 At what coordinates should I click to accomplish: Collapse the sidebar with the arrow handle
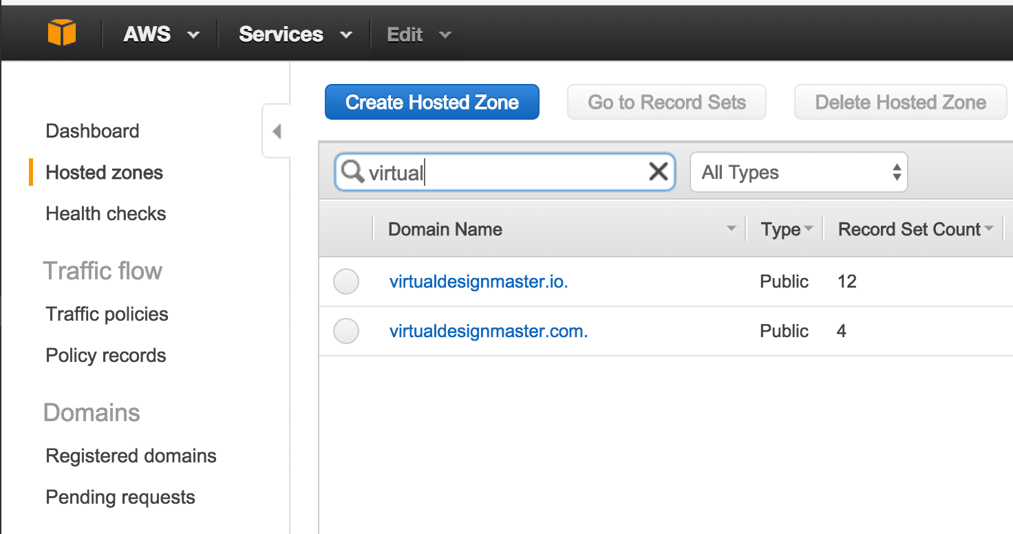[x=277, y=131]
